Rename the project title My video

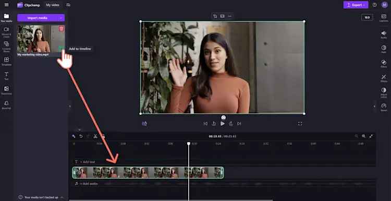pyautogui.click(x=53, y=5)
